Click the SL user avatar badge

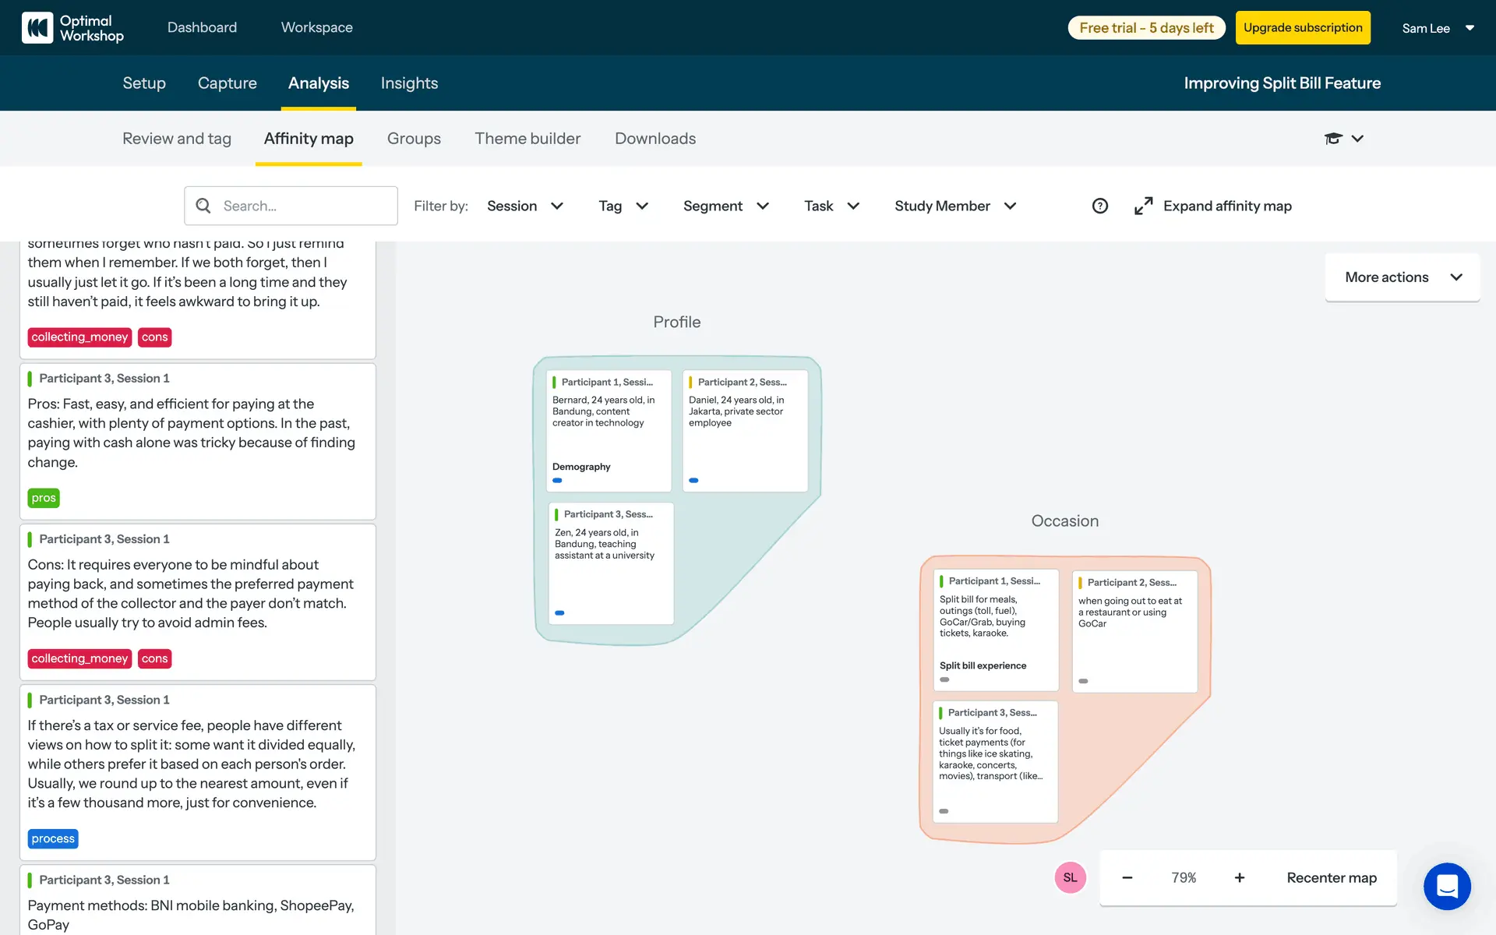click(1070, 877)
